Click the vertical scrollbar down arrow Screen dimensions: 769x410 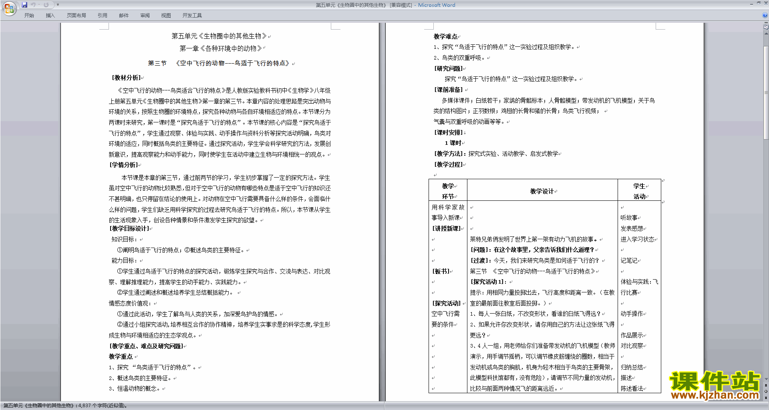766,379
